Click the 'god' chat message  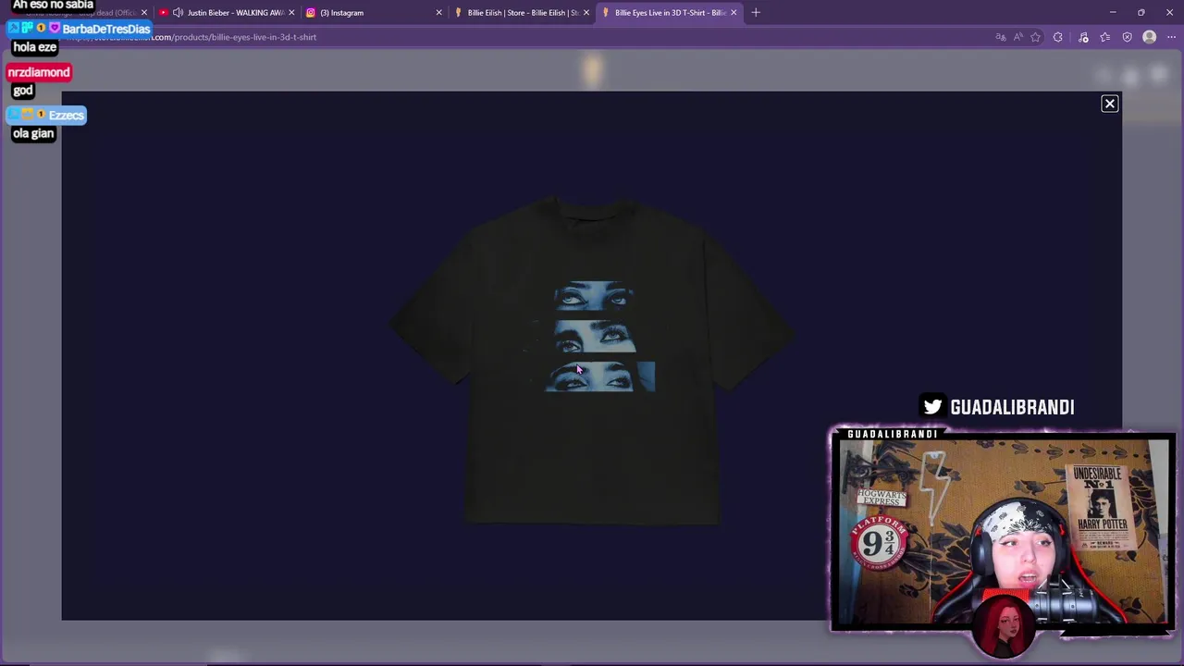pyautogui.click(x=23, y=91)
